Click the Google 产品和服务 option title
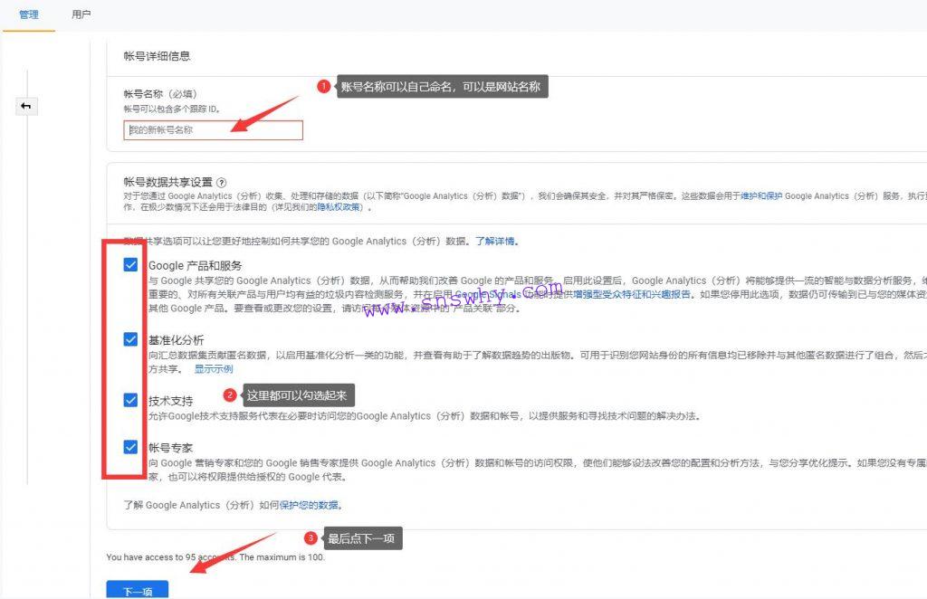The width and height of the screenshot is (927, 599). point(196,265)
